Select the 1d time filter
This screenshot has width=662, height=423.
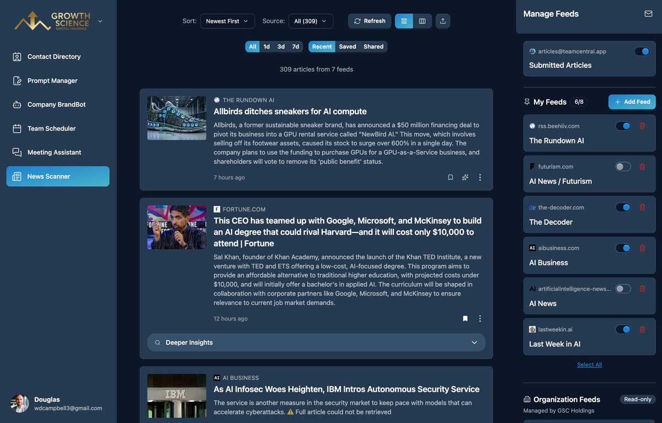click(266, 47)
